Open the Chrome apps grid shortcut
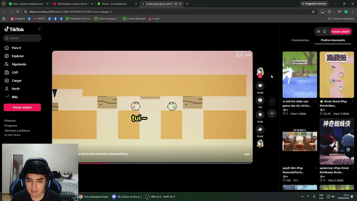The width and height of the screenshot is (357, 201). pyautogui.click(x=4, y=19)
